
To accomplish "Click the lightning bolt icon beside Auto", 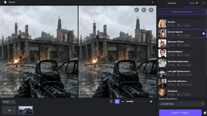I will pyautogui.click(x=197, y=3).
